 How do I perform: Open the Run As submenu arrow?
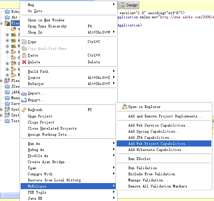(x=114, y=143)
